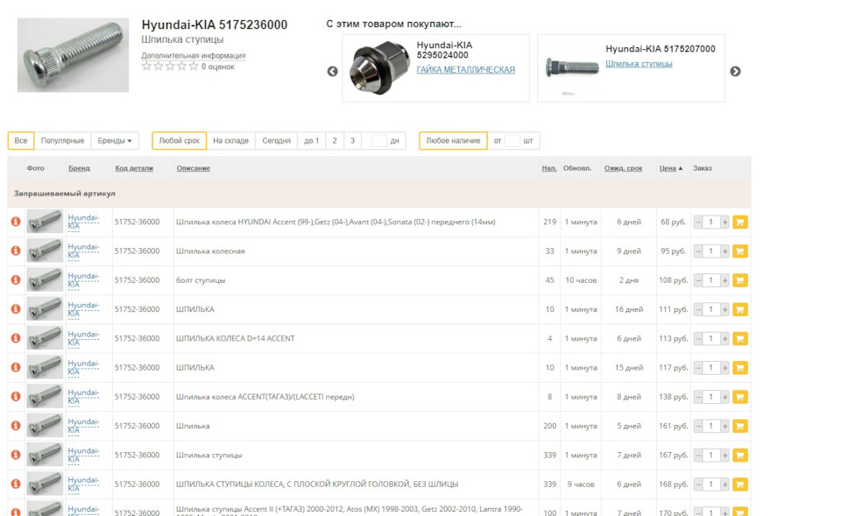Decrease quantity in the 68 руб. row

click(698, 222)
